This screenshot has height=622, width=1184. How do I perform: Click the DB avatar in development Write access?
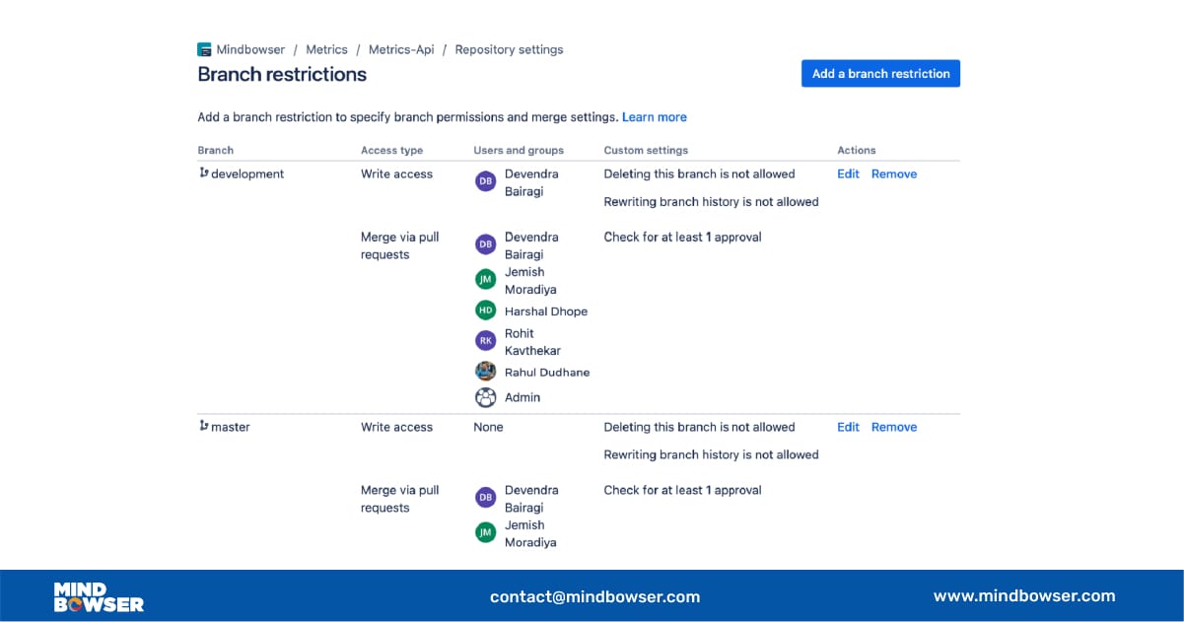point(485,181)
